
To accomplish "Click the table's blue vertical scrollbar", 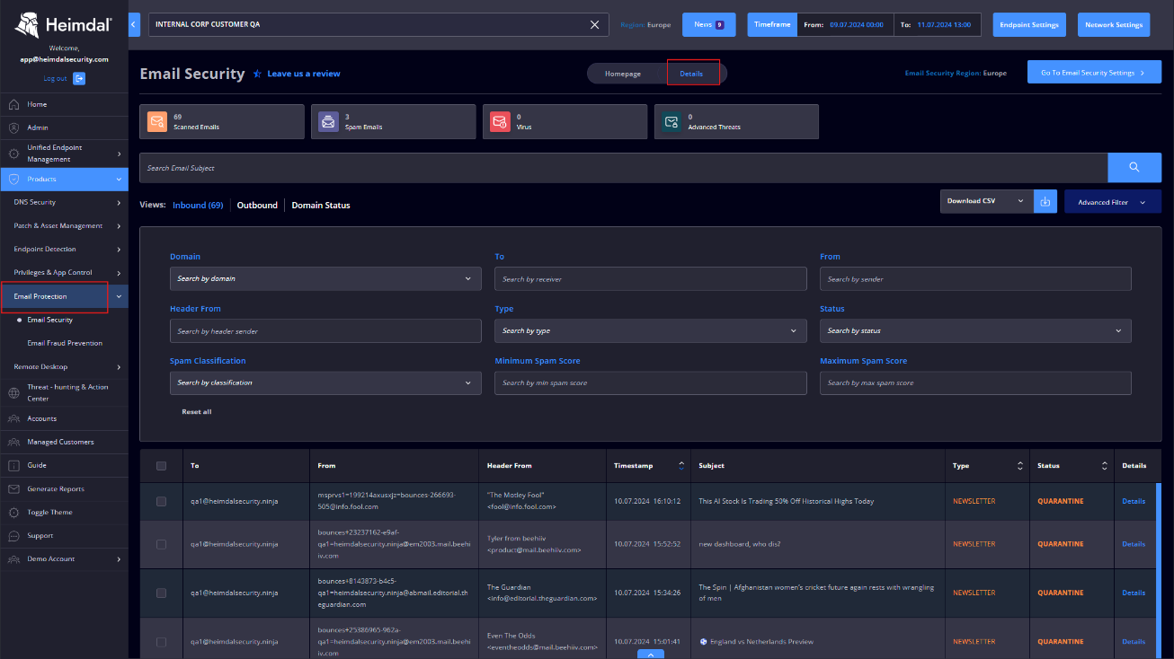I will pyautogui.click(x=1158, y=570).
